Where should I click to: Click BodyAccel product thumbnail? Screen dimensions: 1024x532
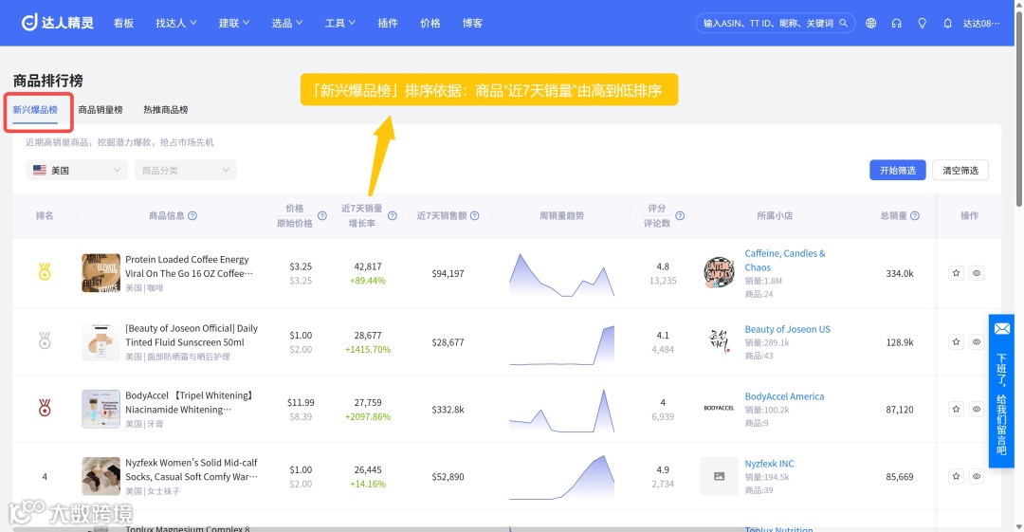click(x=101, y=409)
